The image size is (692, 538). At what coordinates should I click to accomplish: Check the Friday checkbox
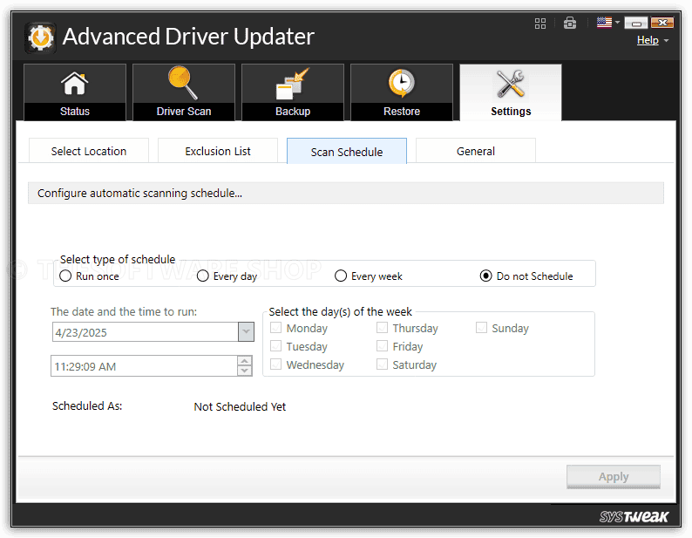tap(383, 346)
